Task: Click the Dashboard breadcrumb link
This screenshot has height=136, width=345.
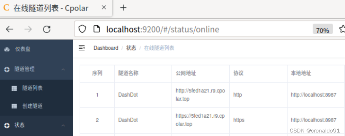Action: click(106, 48)
